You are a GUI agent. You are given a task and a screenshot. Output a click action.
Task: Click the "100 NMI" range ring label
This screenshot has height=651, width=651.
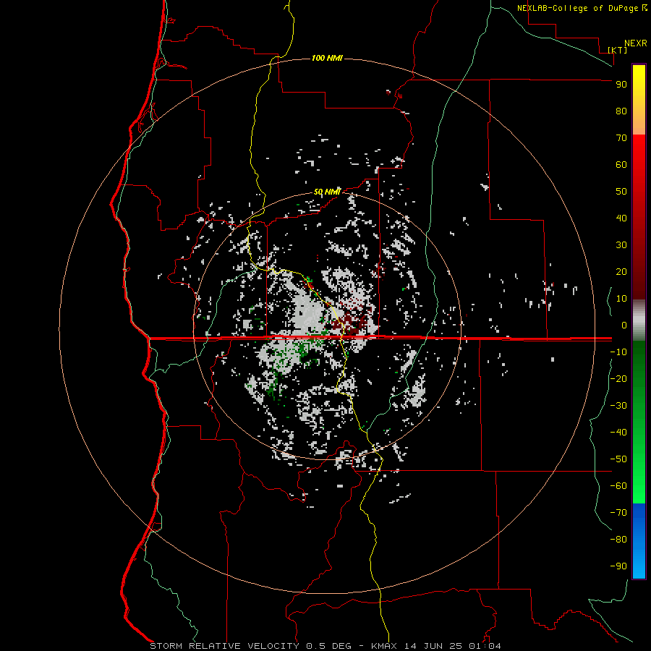(327, 58)
